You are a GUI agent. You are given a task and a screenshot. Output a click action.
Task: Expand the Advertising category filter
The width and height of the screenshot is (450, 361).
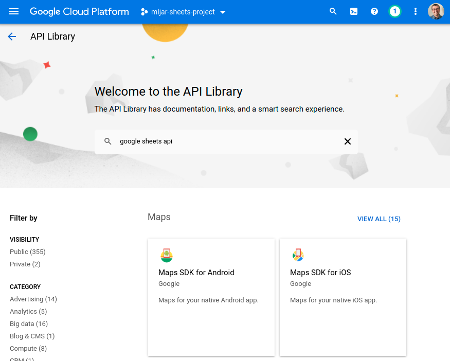(33, 299)
